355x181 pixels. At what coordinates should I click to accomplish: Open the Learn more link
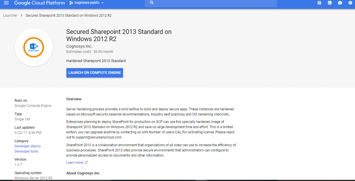(75, 162)
